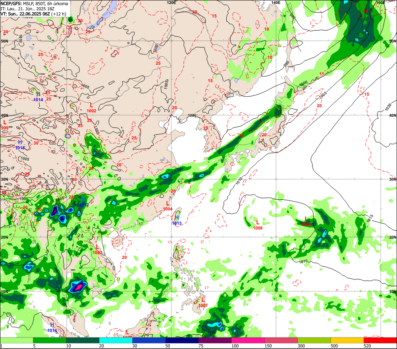The image size is (397, 349).
Task: Pick the navy 50–75 mm legend swatch
Action: [182, 340]
